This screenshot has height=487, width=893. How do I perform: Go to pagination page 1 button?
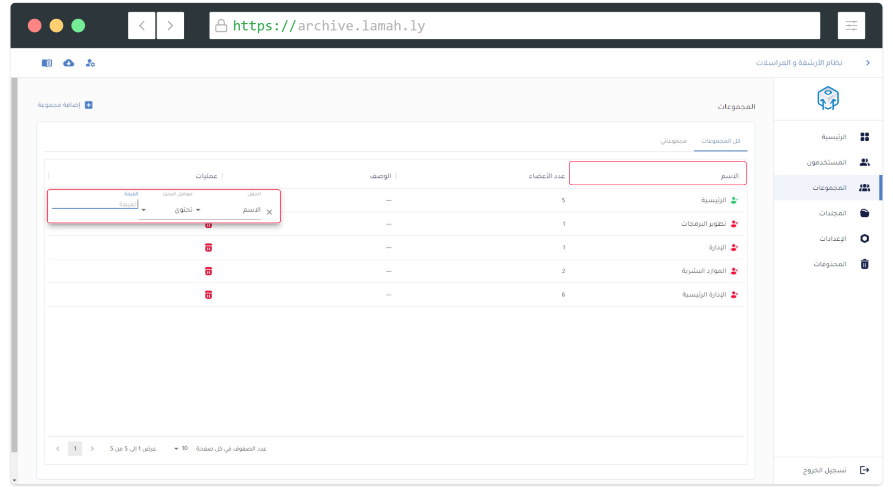pos(75,449)
